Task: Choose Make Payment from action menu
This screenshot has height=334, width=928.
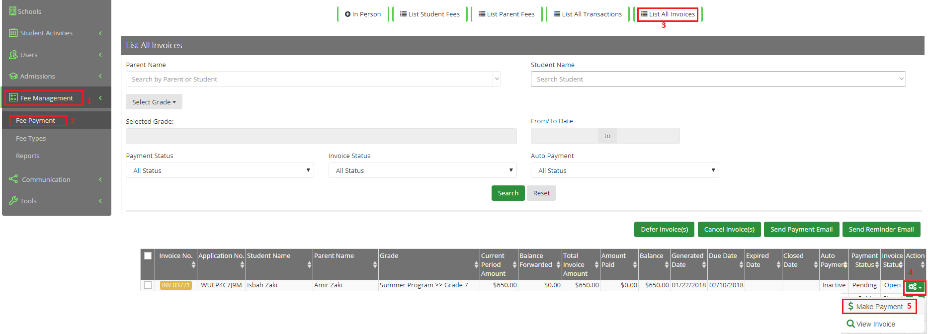Action: [879, 306]
